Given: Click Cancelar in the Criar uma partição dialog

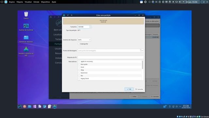Looking at the screenshot, I should coord(139,89).
